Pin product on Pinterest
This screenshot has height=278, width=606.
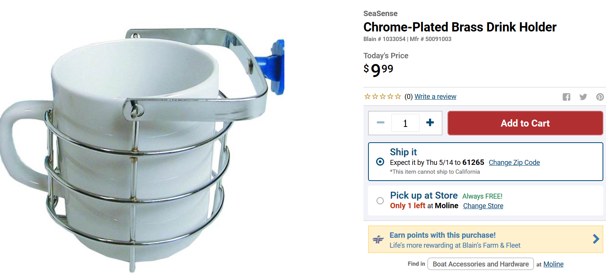point(600,97)
